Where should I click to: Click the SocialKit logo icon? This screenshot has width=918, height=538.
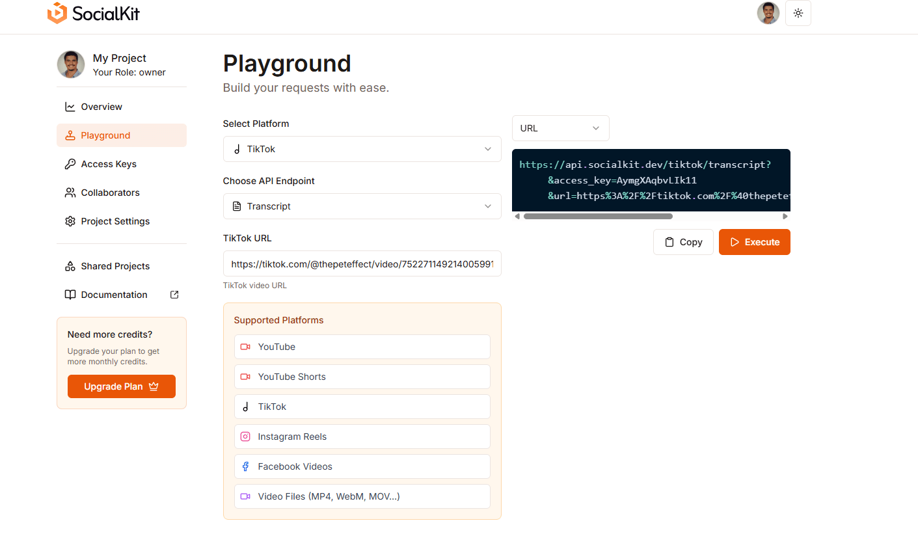[x=57, y=14]
